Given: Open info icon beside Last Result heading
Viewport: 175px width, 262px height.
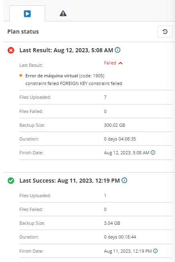Looking at the screenshot, I should 118,50.
